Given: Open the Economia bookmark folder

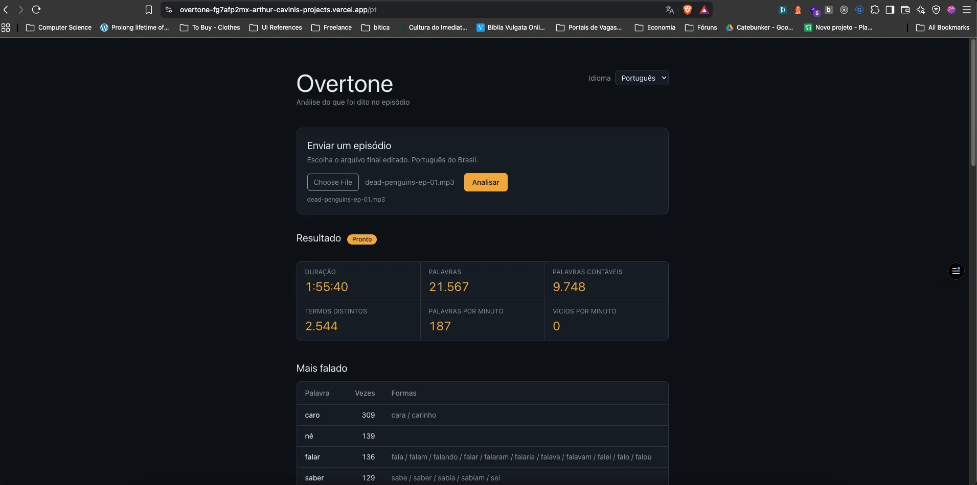Looking at the screenshot, I should (x=655, y=28).
